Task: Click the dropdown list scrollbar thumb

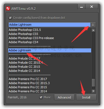Action: (x=93, y=83)
